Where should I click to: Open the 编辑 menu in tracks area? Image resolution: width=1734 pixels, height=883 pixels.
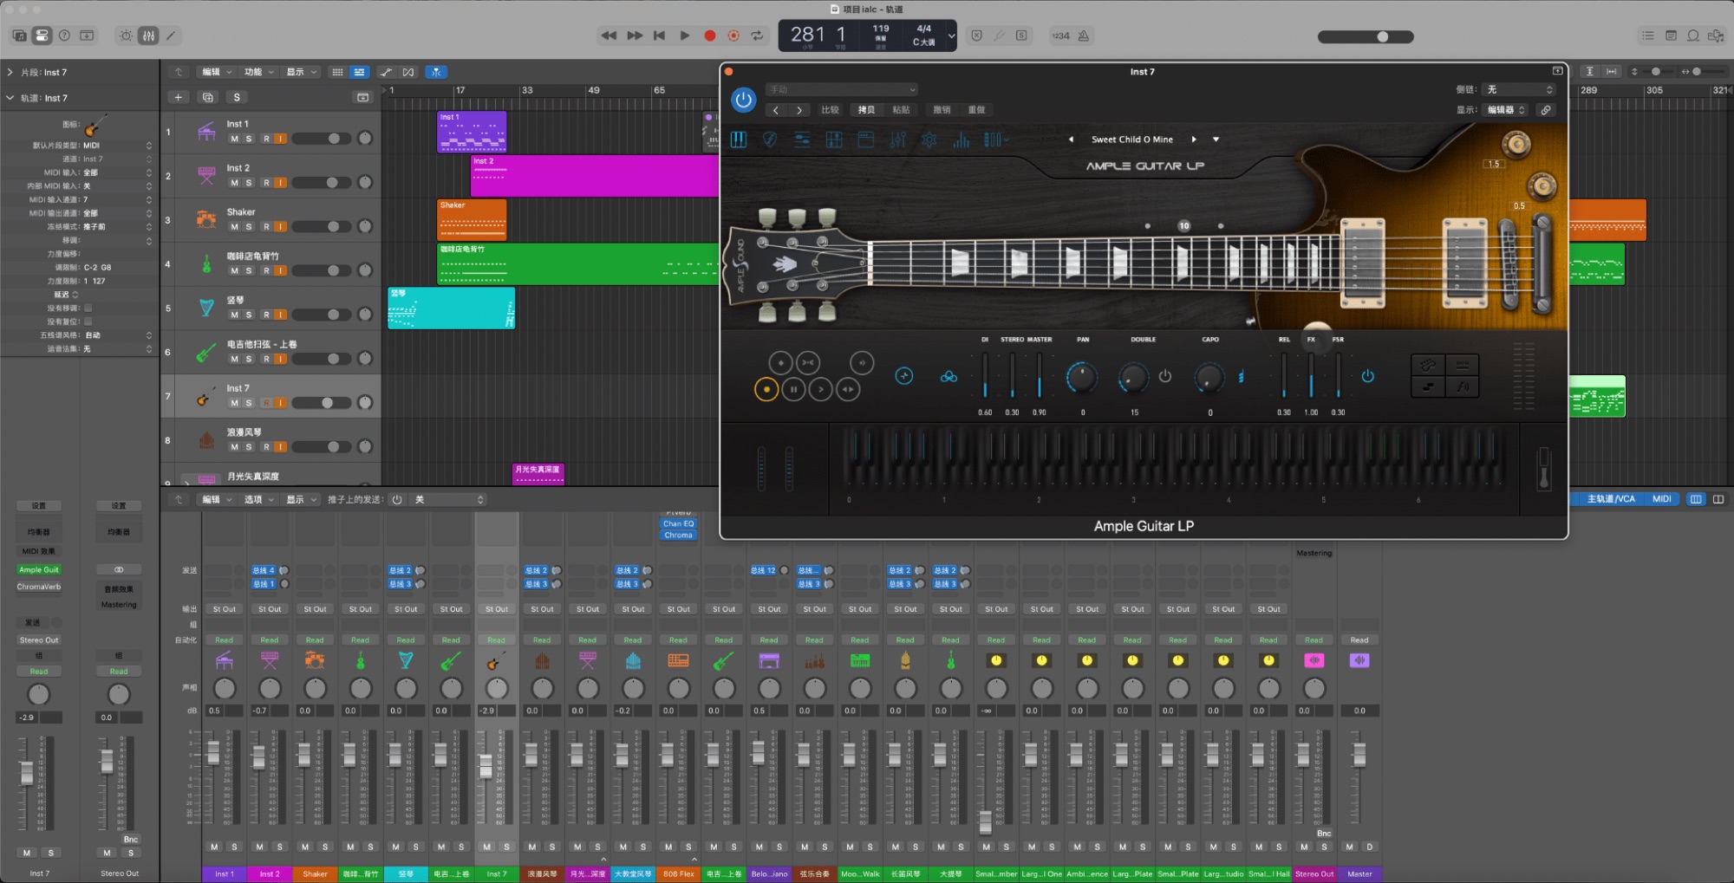click(215, 72)
